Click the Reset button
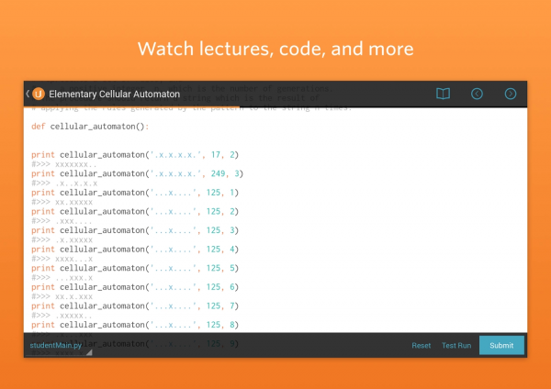The width and height of the screenshot is (551, 389). pos(421,346)
